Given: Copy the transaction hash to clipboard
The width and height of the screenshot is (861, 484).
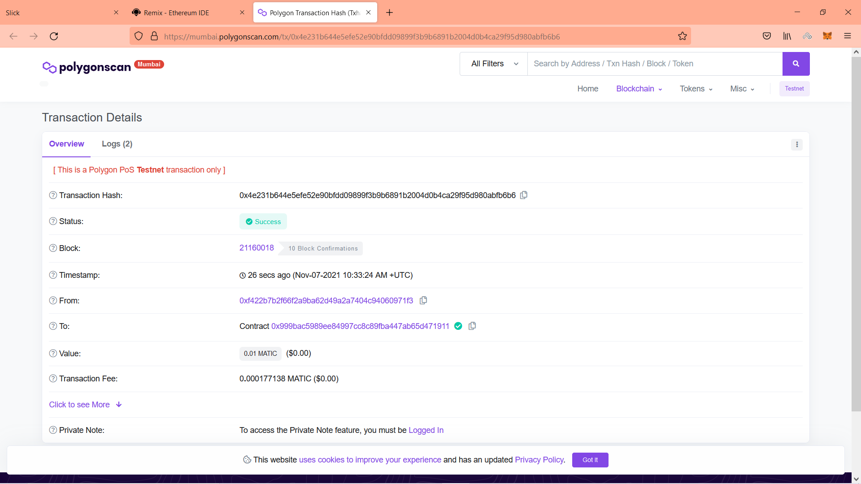Looking at the screenshot, I should [x=524, y=195].
